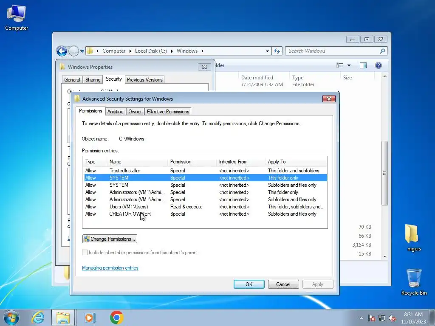Viewport: 435px width, 326px height.
Task: Click the taskbar clock showing 8:31 AM
Action: click(413, 318)
